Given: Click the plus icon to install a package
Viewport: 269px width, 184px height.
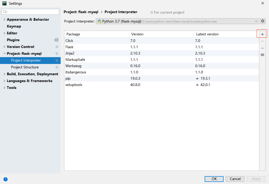Looking at the screenshot, I should coord(262,34).
